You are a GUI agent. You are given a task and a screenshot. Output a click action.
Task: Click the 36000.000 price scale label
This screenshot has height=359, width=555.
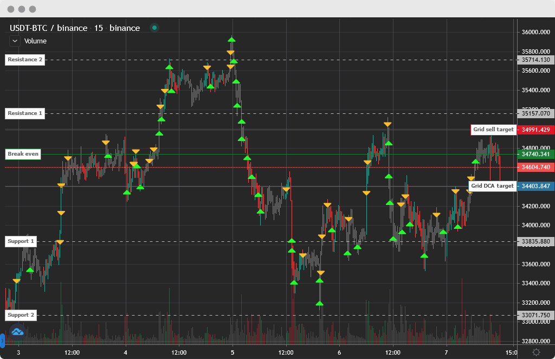tap(536, 32)
